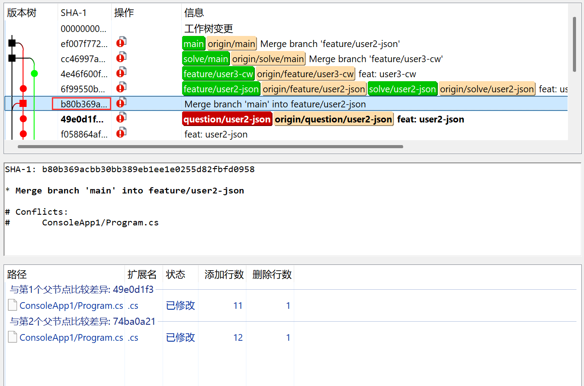584x386 pixels.
Task: Select the origin/solve/main remote label
Action: tap(269, 59)
